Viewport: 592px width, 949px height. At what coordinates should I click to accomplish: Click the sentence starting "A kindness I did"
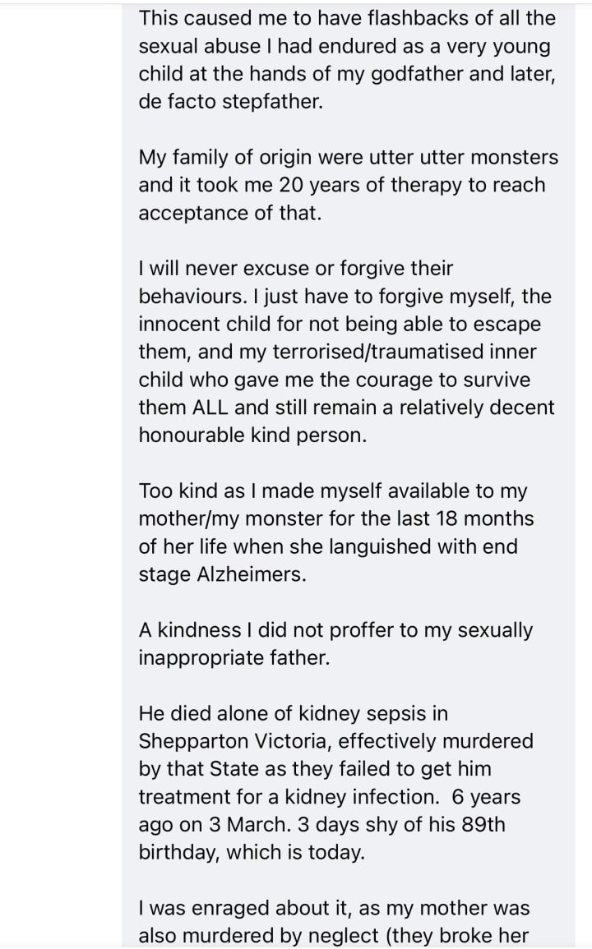click(x=335, y=644)
